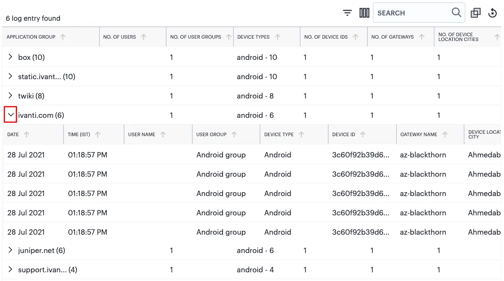Select the ivanti.com (6) group name
The image size is (504, 281).
click(41, 115)
